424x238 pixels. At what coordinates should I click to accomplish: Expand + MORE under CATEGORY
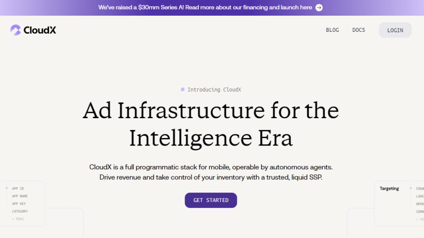(x=18, y=219)
